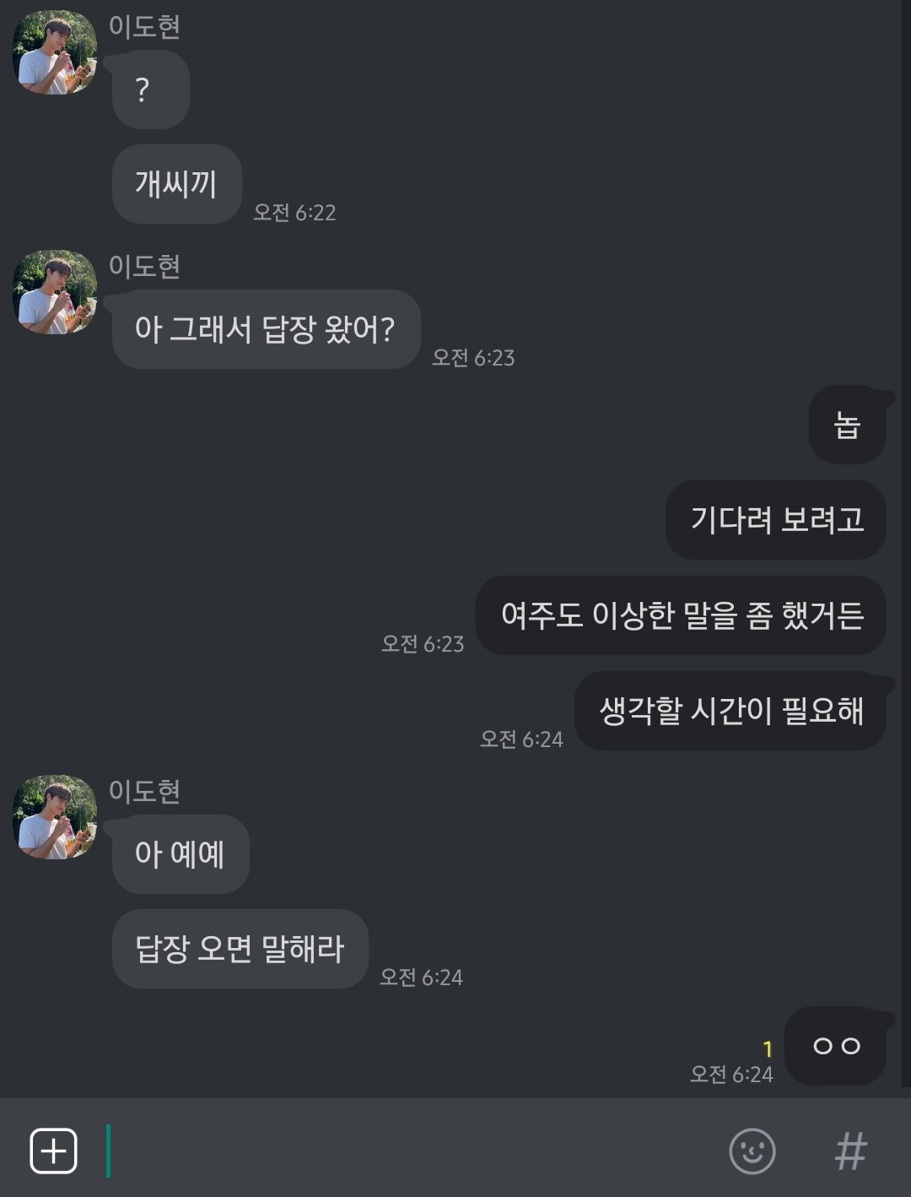Open the emoticon picker smiley icon
The image size is (911, 1197).
[x=752, y=1151]
